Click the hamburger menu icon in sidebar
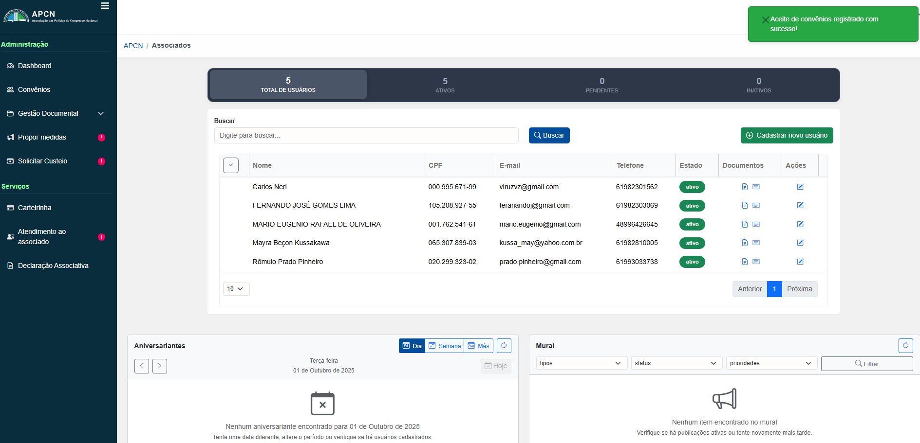920x443 pixels. (x=105, y=6)
